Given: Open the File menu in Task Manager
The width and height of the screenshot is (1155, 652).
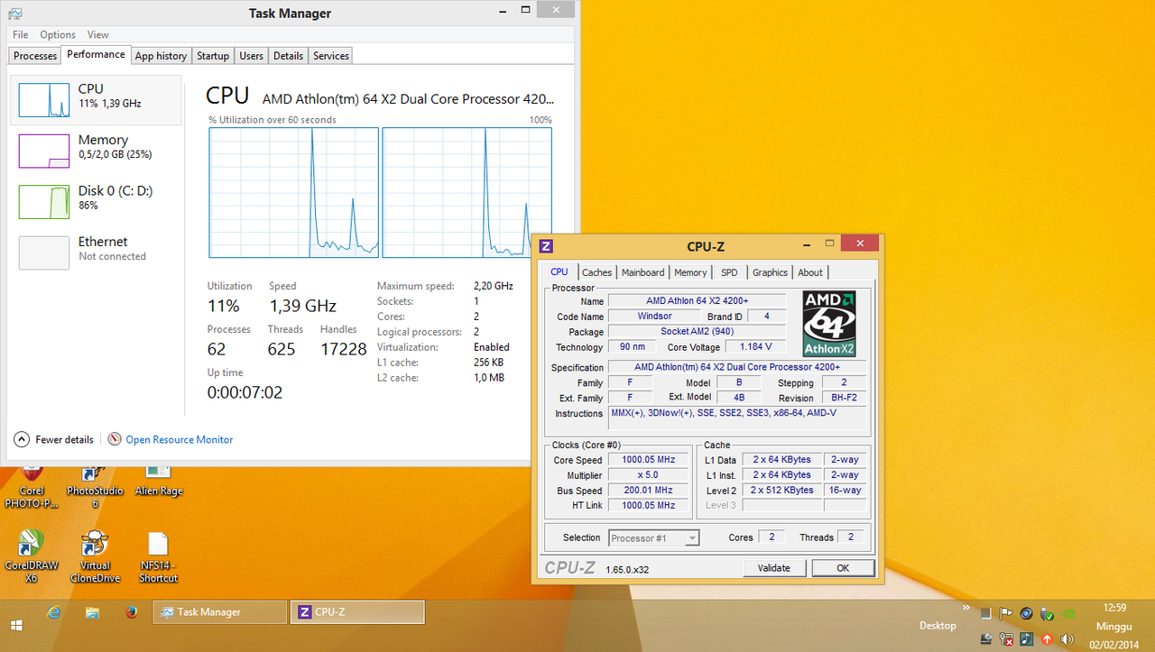Looking at the screenshot, I should tap(20, 34).
